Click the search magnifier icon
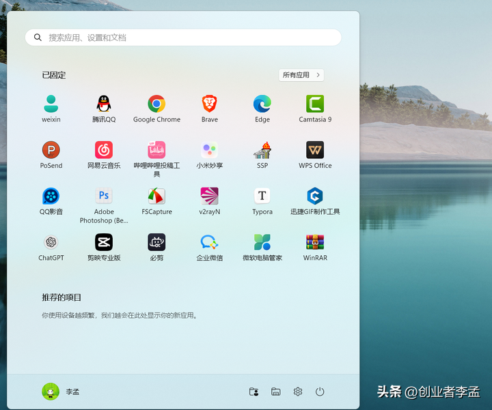The width and height of the screenshot is (492, 410). click(38, 38)
